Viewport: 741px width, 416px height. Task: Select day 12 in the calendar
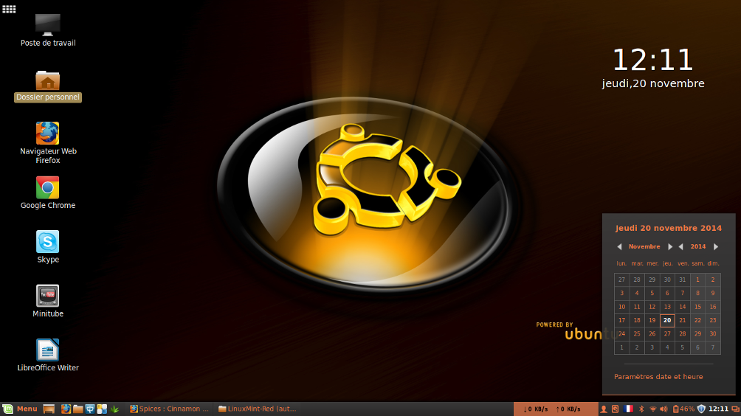coord(652,307)
